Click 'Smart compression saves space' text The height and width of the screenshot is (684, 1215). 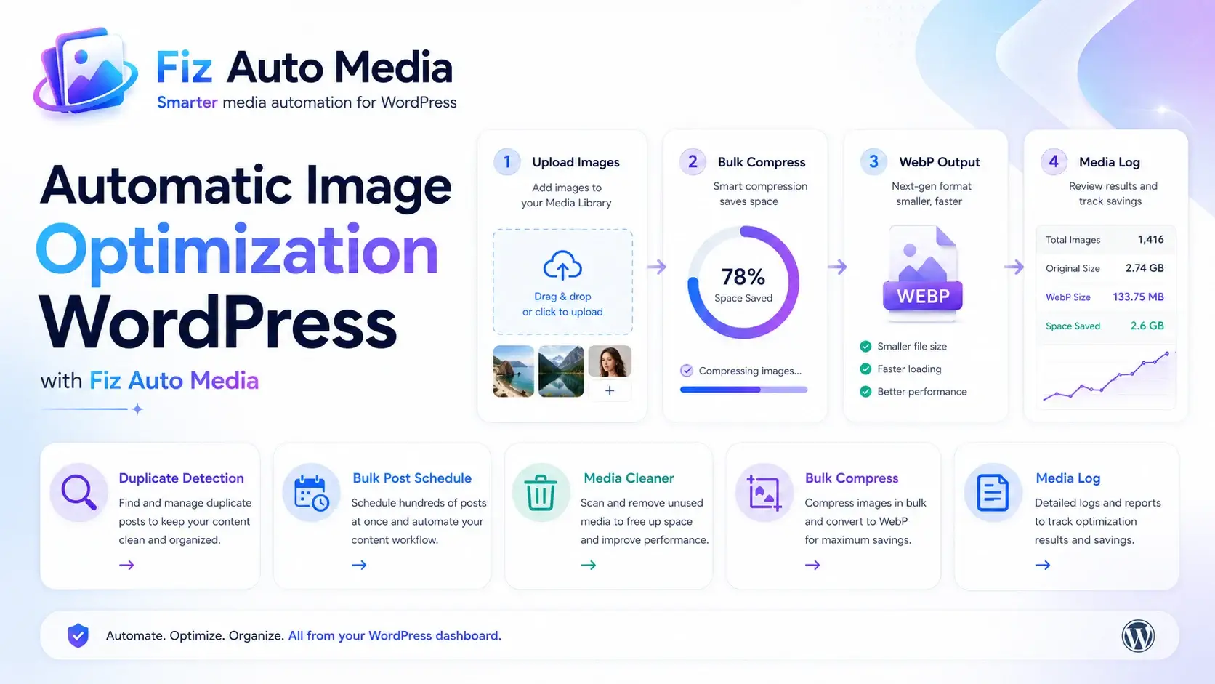760,193
